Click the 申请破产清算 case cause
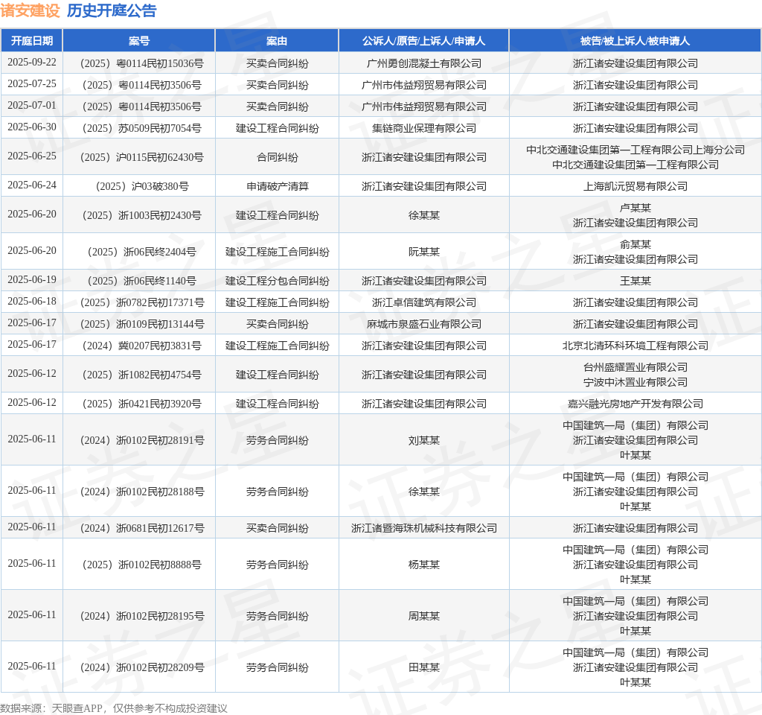 [277, 187]
